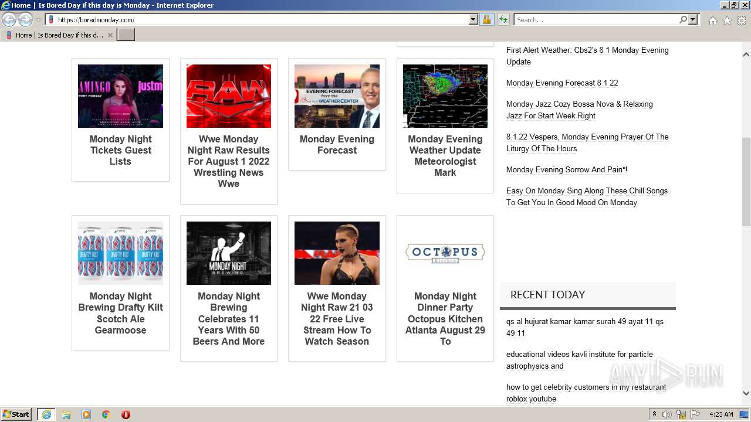Close the Is Bored Day browser tab
Screen dimensions: 751x422
(x=110, y=35)
